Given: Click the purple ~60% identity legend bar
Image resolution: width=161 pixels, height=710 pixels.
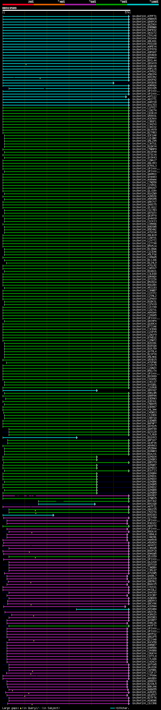Looking at the screenshot, I should click(80, 5).
